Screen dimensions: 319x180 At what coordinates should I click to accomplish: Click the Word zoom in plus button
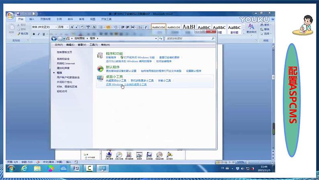(272, 162)
